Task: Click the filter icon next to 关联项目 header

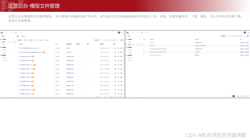Action: (71, 44)
